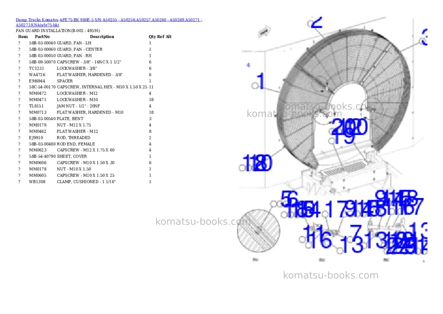Select part number 58C-54-00170

(x=42, y=87)
